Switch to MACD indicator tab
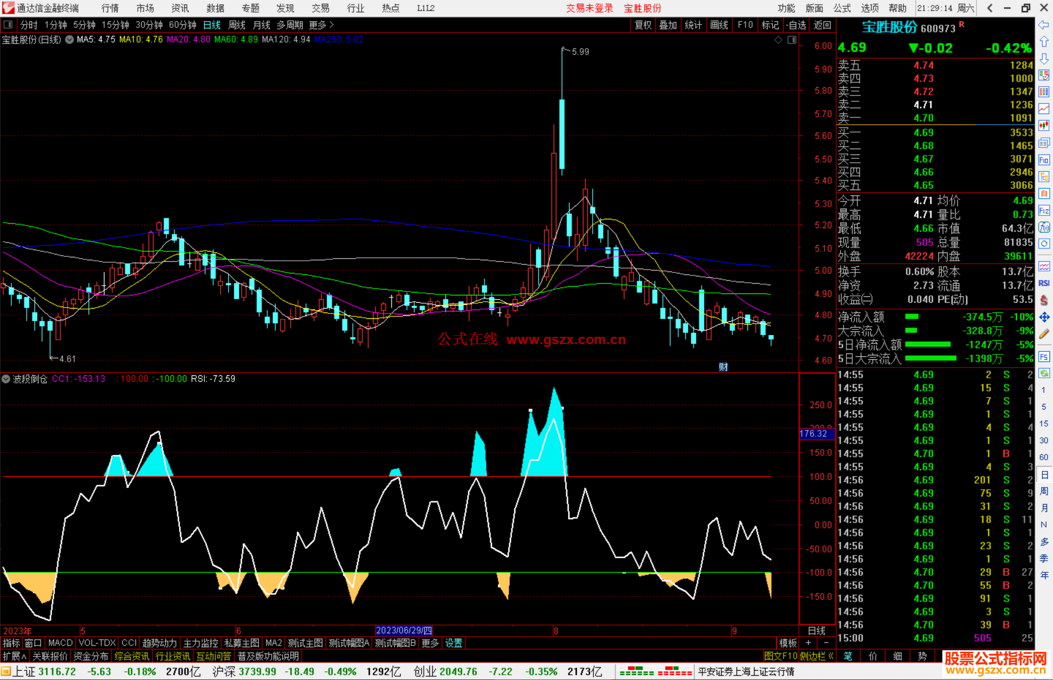Image resolution: width=1053 pixels, height=680 pixels. pyautogui.click(x=60, y=643)
